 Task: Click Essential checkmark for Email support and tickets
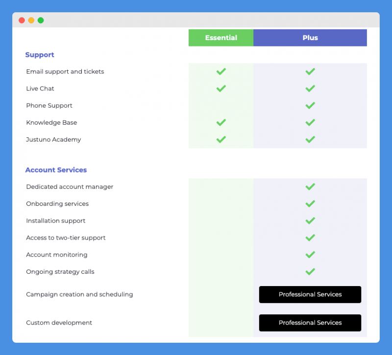(221, 71)
